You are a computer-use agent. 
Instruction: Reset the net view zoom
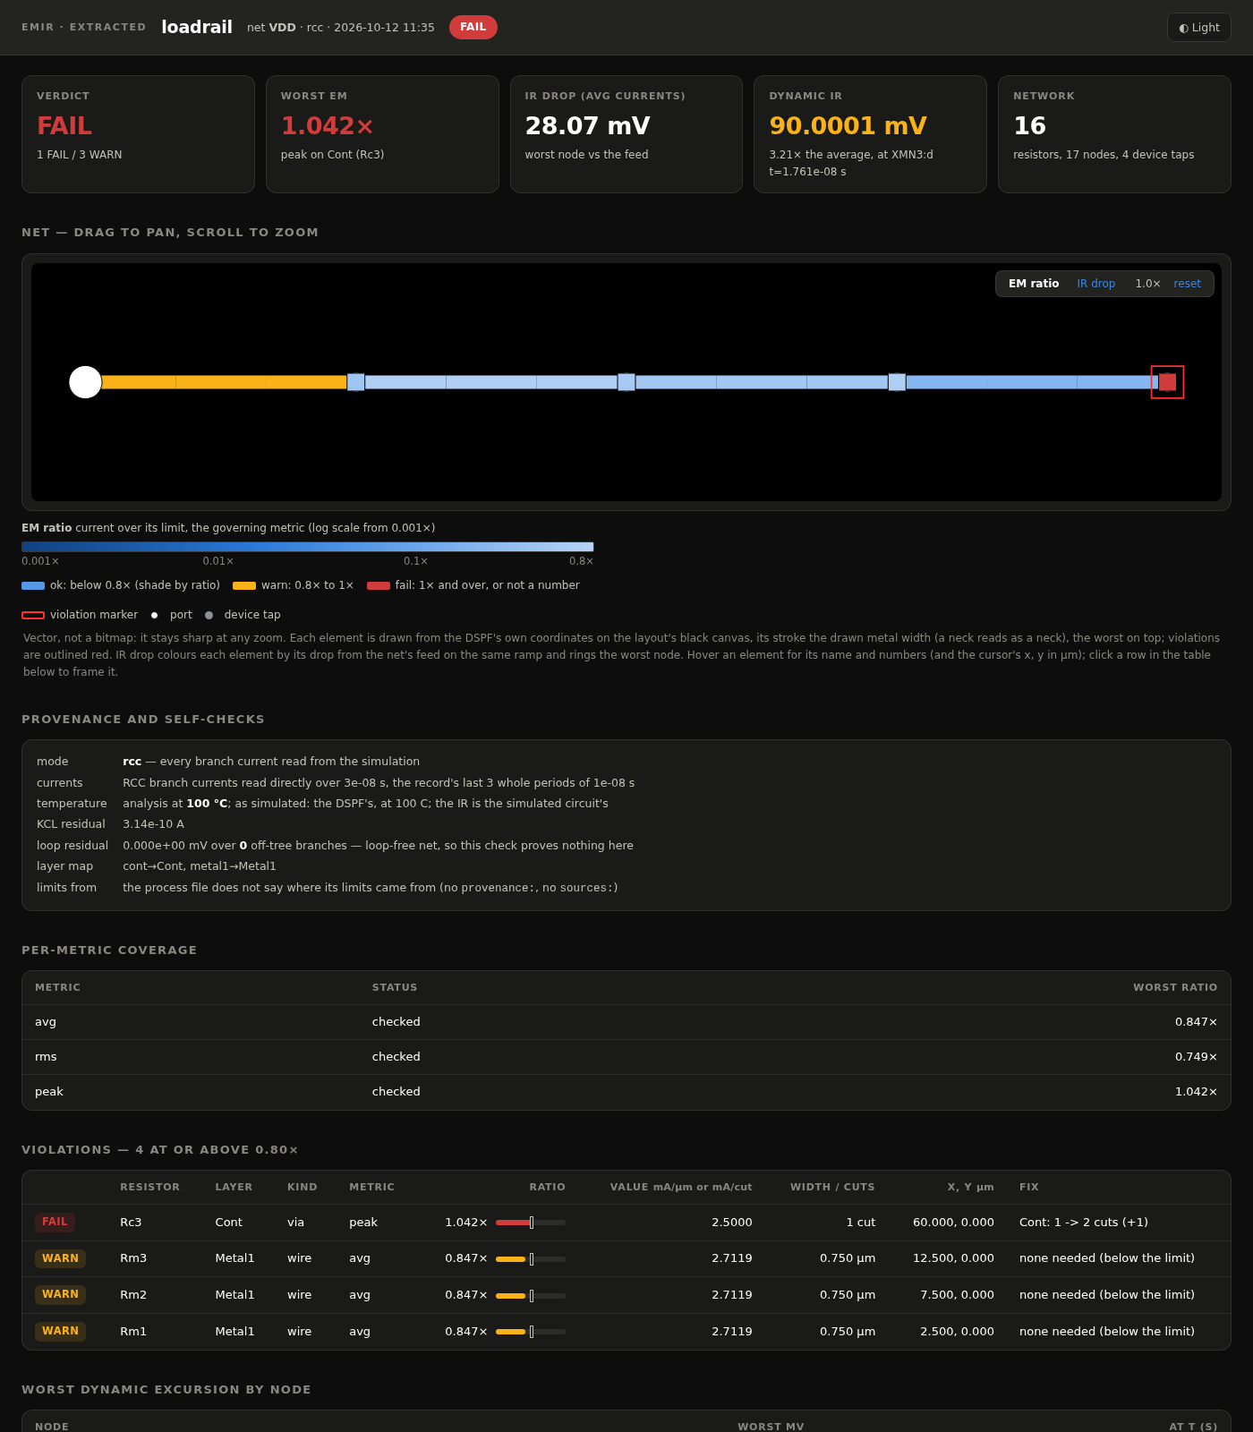(1187, 284)
